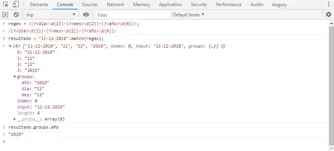Image resolution: width=334 pixels, height=151 pixels.
Task: Select the Console tab
Action: point(65,5)
